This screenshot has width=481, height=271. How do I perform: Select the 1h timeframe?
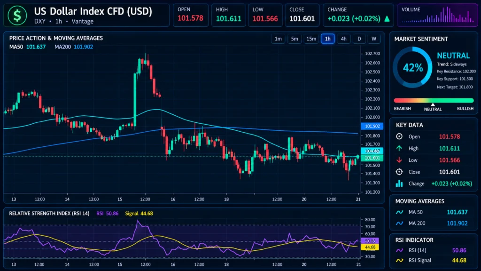[x=327, y=39]
